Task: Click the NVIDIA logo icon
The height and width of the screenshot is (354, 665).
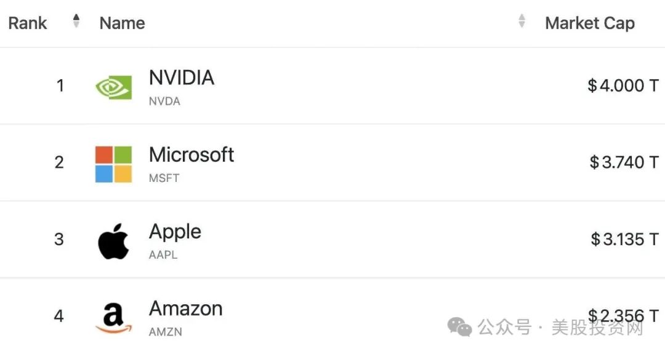Action: pos(113,87)
